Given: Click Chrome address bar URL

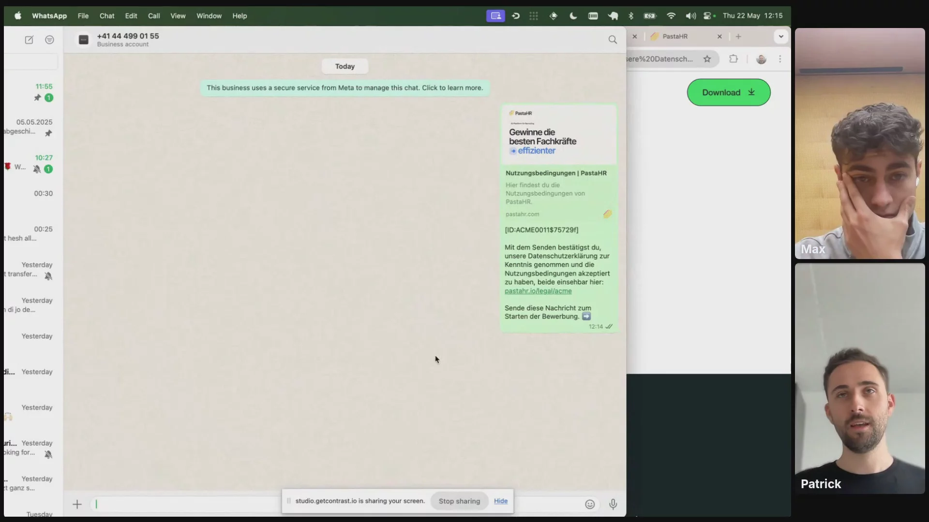Looking at the screenshot, I should click(x=660, y=59).
